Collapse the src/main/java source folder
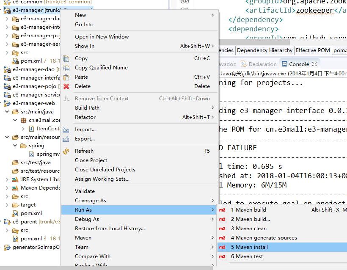 pos(7,112)
